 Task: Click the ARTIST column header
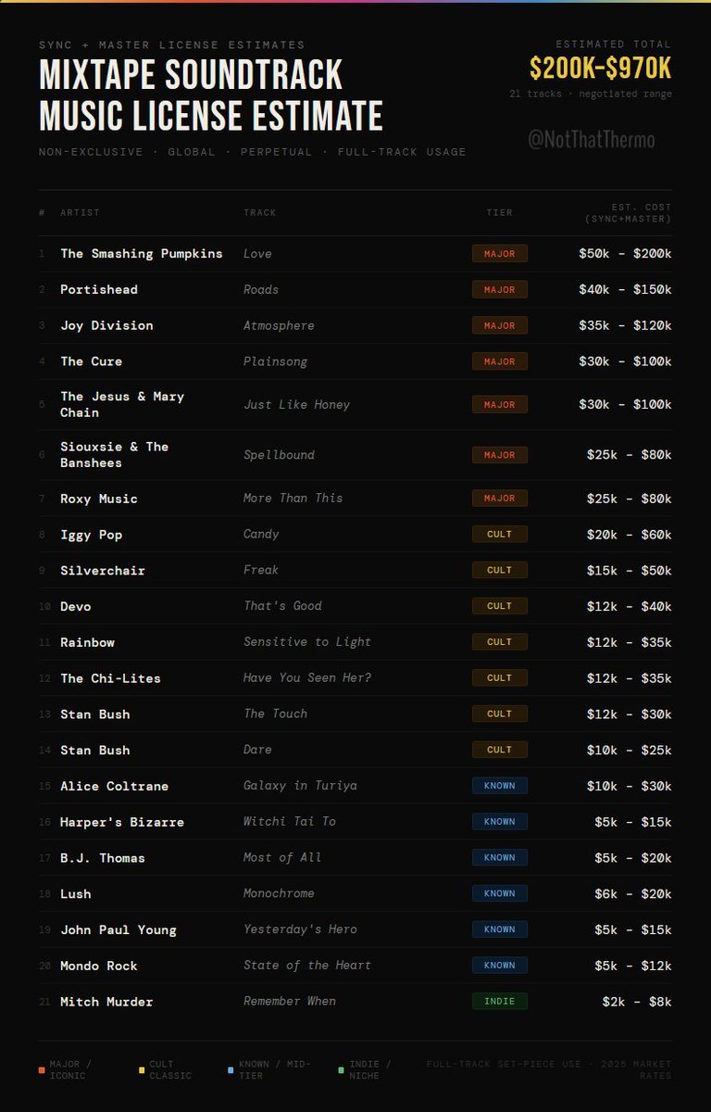pyautogui.click(x=80, y=213)
